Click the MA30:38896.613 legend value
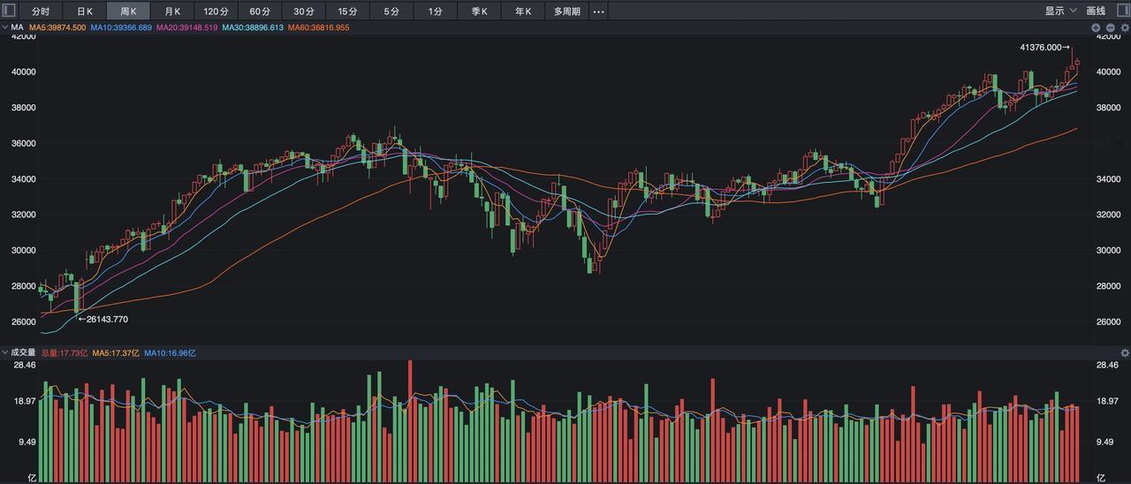The width and height of the screenshot is (1131, 484). 253,28
